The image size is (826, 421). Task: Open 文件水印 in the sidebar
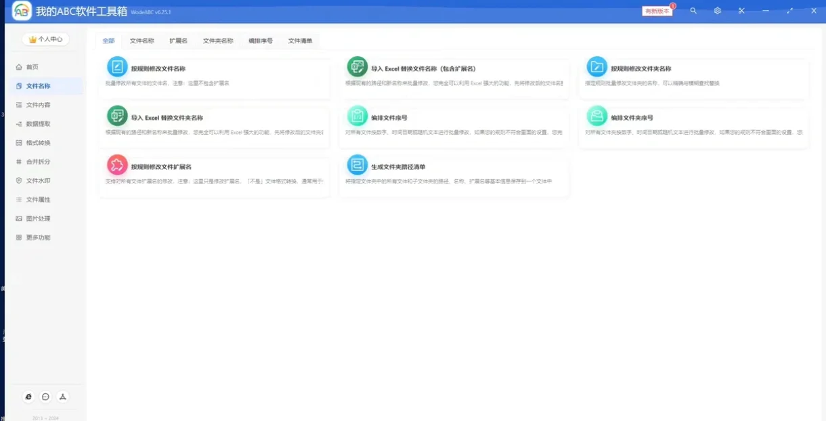tap(45, 181)
